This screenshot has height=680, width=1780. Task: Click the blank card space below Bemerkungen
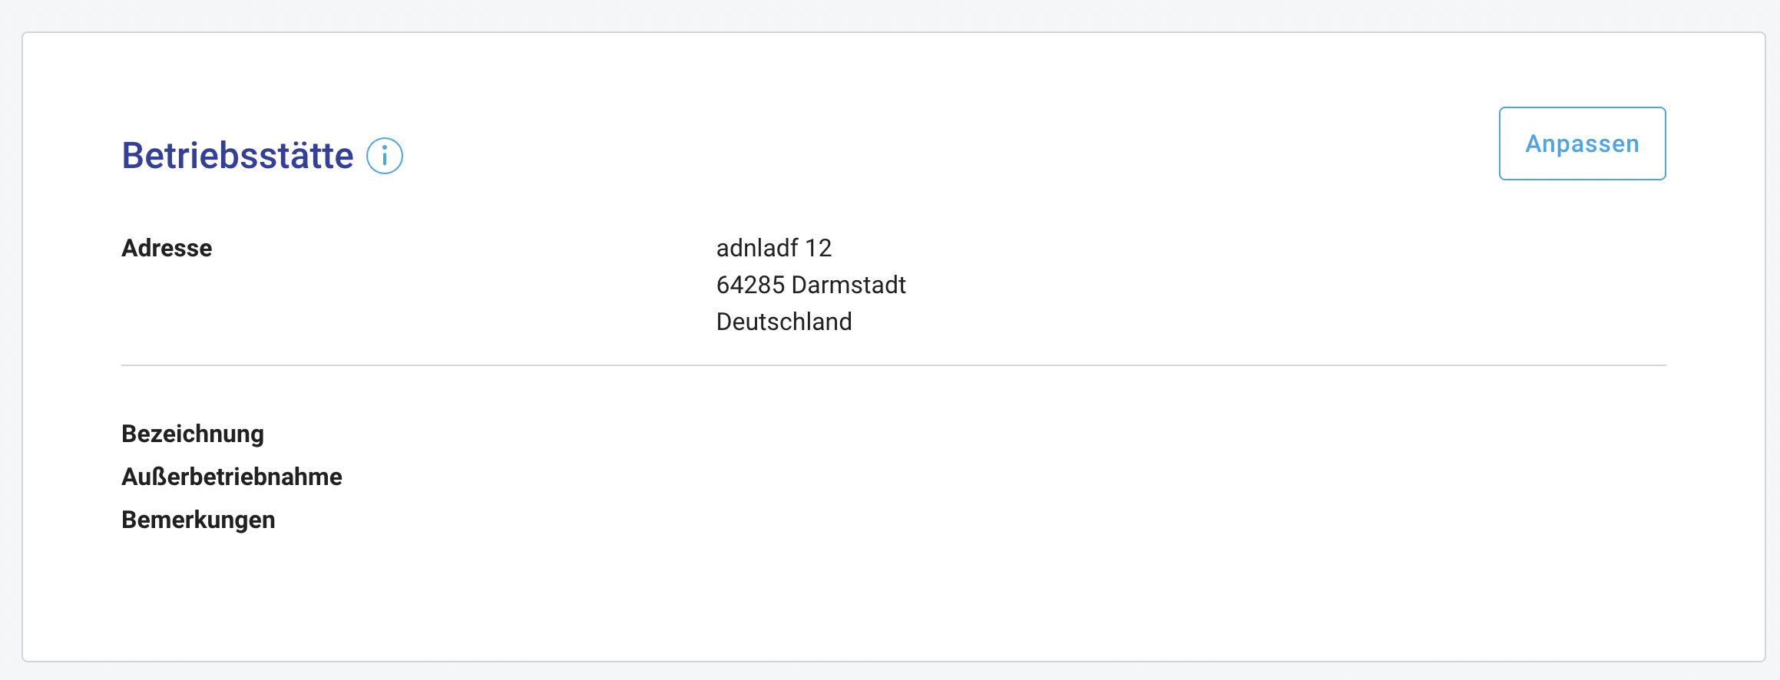(890, 599)
